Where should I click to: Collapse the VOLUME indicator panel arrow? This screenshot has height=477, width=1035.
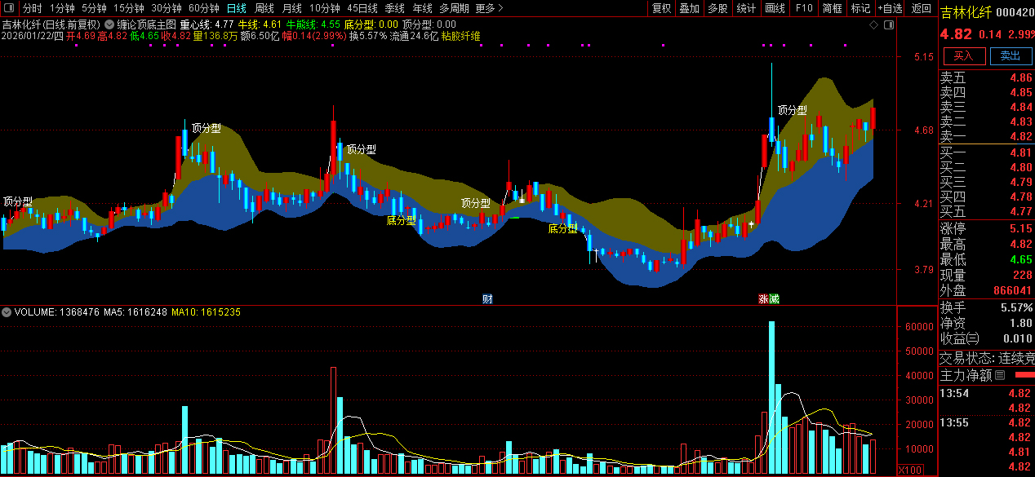pyautogui.click(x=7, y=312)
